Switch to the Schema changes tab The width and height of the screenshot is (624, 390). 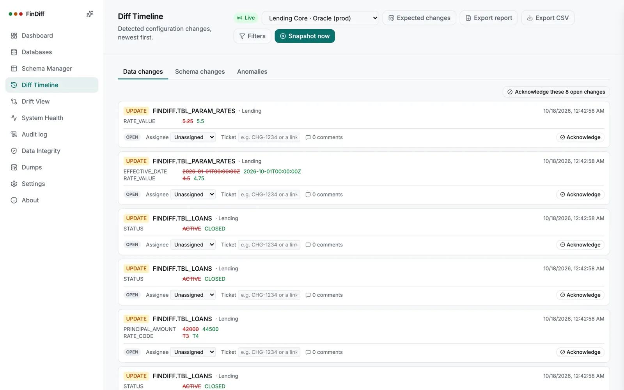200,72
